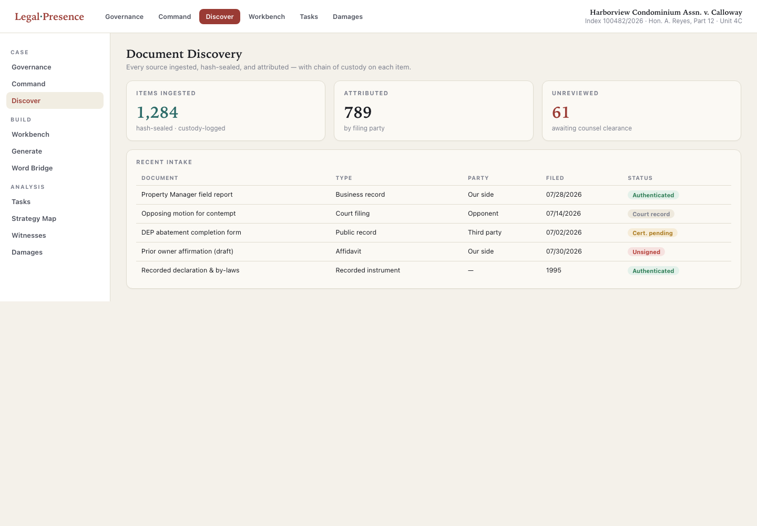757x526 pixels.
Task: Open DEP abatement completion form document
Action: click(x=191, y=232)
